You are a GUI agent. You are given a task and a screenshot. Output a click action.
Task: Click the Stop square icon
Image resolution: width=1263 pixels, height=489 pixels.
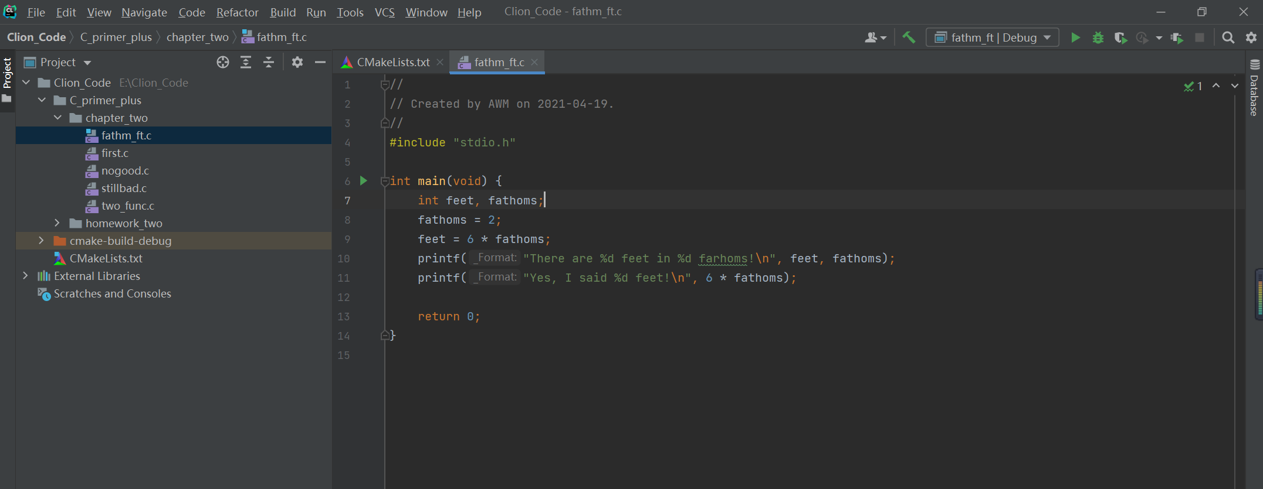tap(1200, 37)
